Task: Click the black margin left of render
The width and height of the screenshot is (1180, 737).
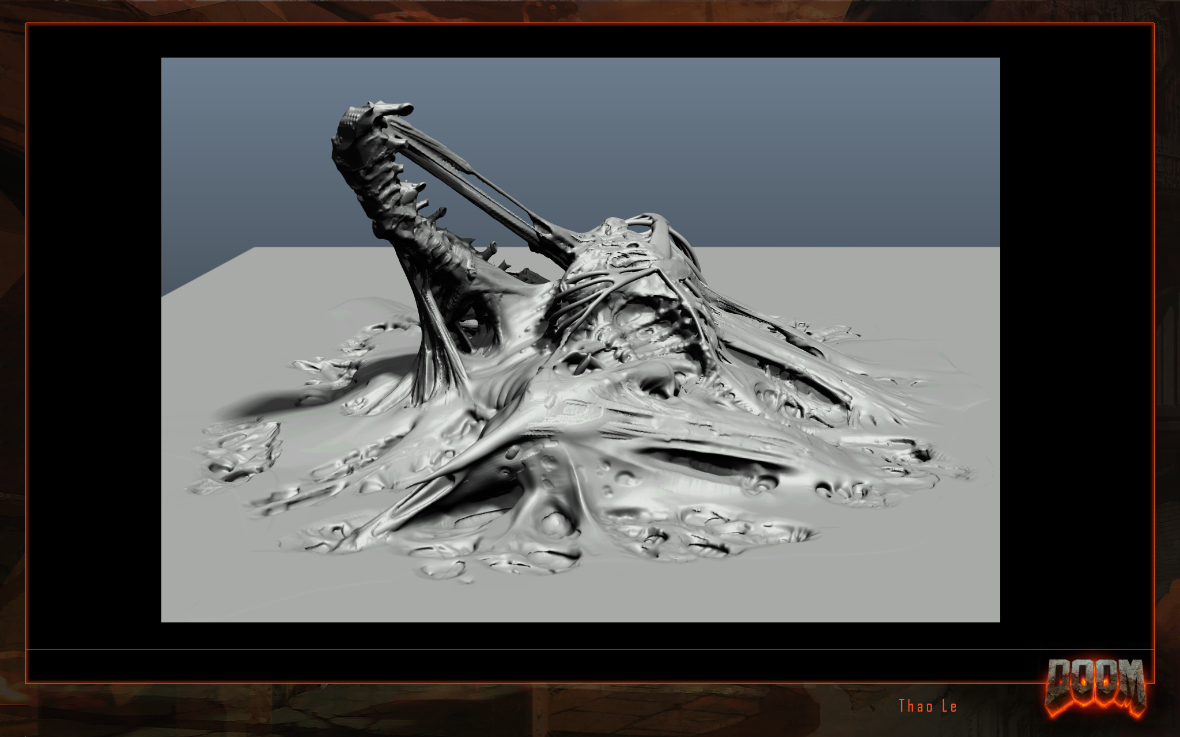Action: [x=93, y=340]
